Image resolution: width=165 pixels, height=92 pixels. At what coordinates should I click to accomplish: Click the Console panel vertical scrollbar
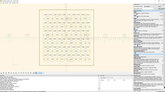point(99,84)
